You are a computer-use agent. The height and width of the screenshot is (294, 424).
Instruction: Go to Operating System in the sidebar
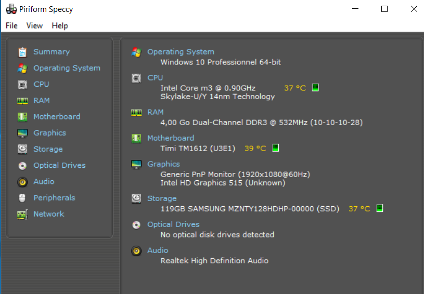tap(67, 68)
